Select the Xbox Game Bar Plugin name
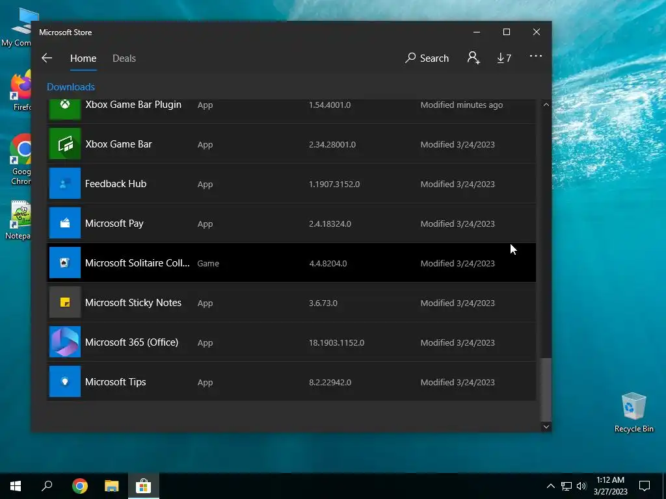This screenshot has width=666, height=499. pos(133,105)
